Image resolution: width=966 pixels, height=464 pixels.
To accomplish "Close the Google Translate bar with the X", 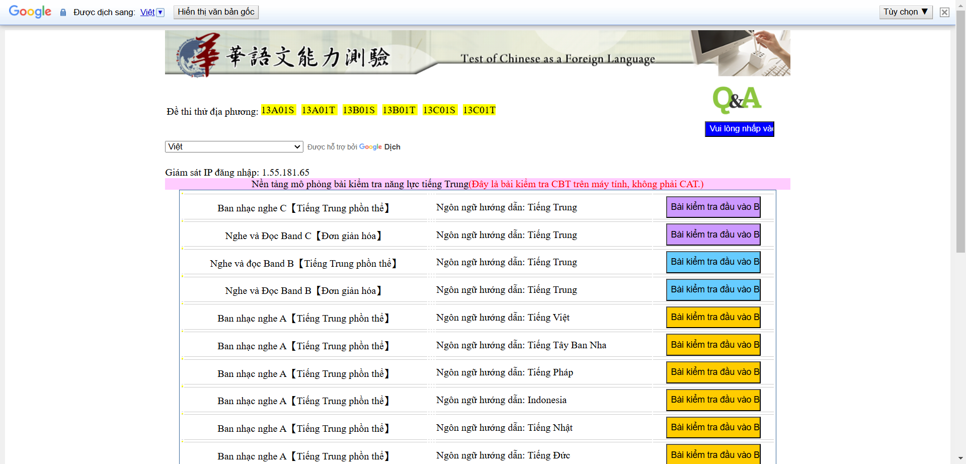I will tap(944, 12).
